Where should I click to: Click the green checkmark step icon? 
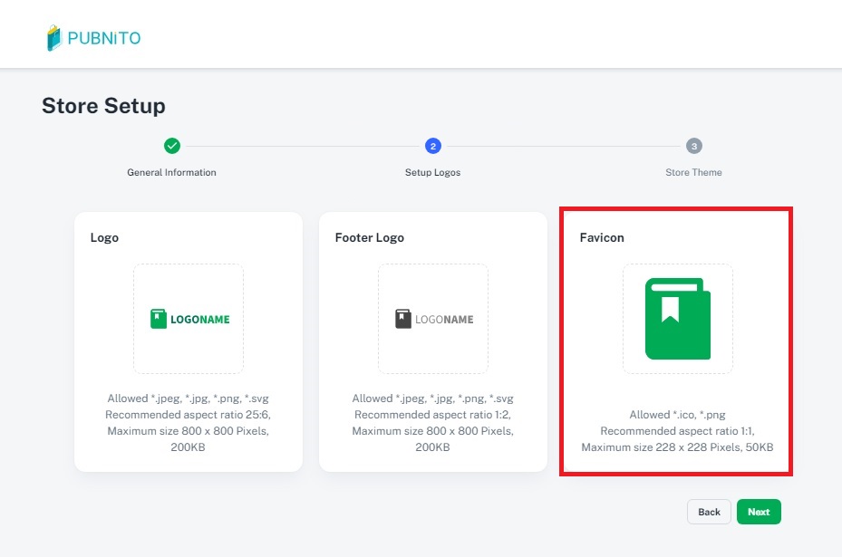coord(171,146)
